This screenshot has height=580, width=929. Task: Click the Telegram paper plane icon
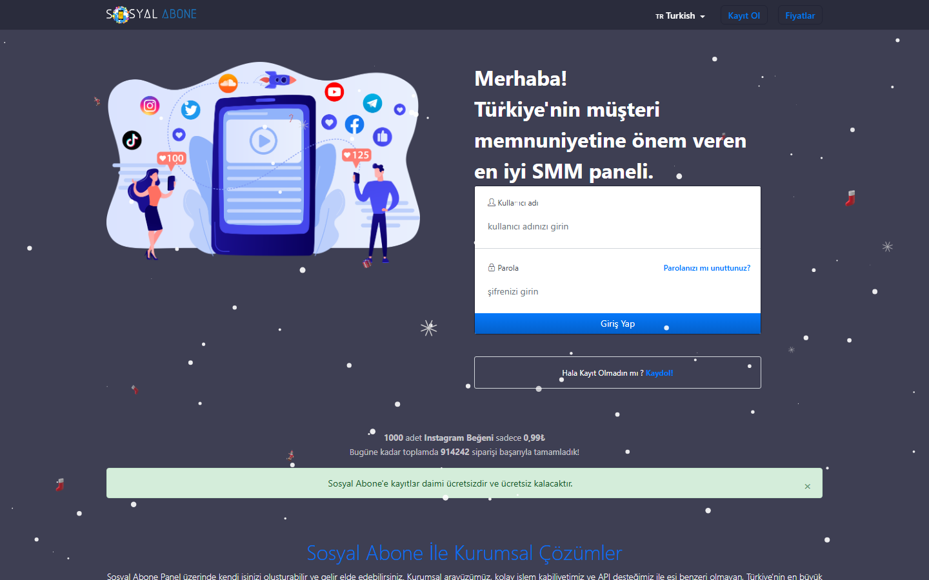[x=372, y=102]
